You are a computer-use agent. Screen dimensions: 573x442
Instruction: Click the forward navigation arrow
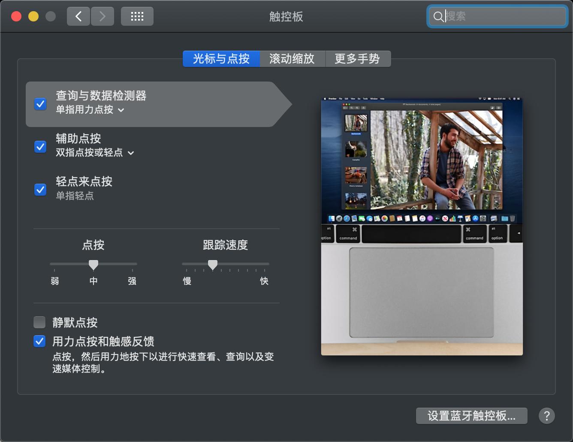103,16
